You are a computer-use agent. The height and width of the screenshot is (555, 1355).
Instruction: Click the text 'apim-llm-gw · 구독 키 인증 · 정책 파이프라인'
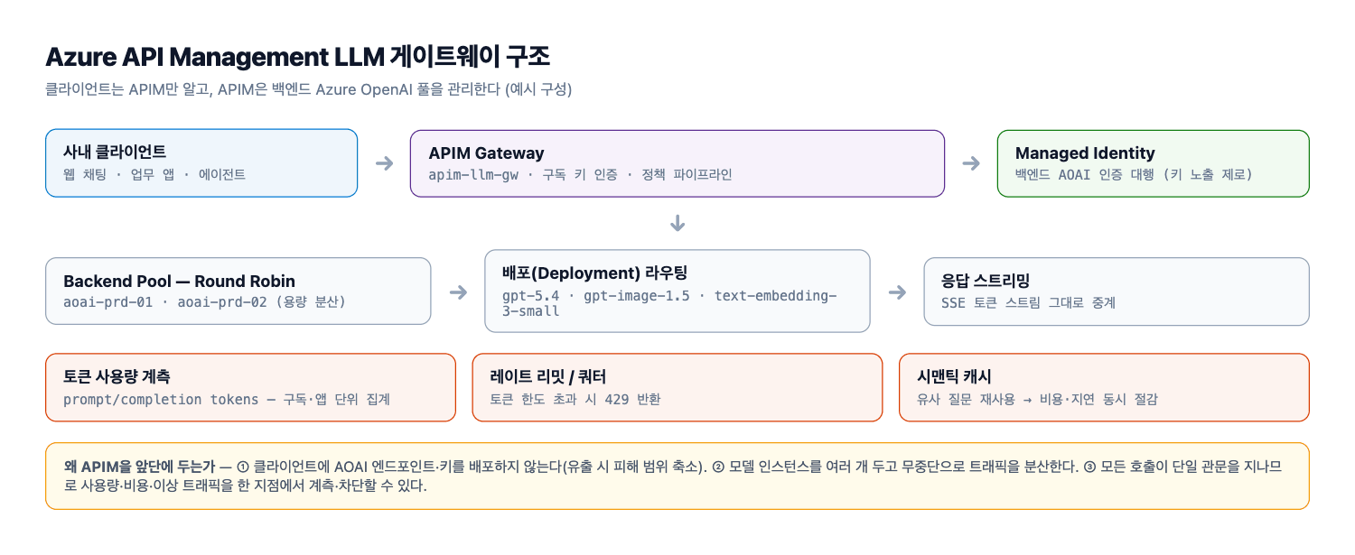click(580, 174)
